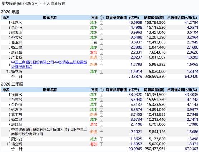Screen dimensions: 199x152
Task: Click the help icon beside 周少俊 in 三季报
Action: 101,139
